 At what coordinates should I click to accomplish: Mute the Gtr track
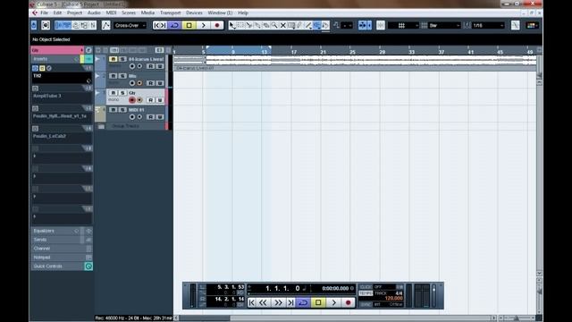pos(114,93)
